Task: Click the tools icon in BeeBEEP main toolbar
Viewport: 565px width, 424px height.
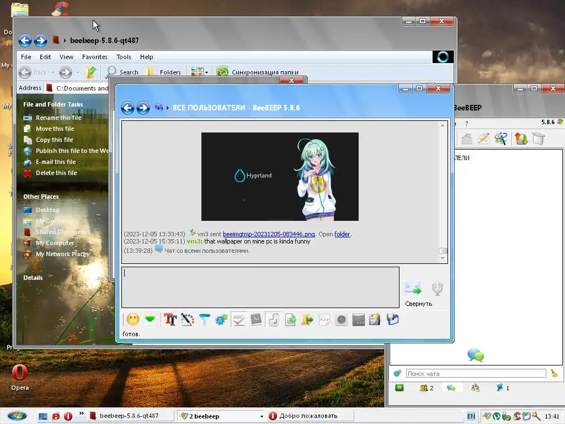Action: pyautogui.click(x=501, y=139)
